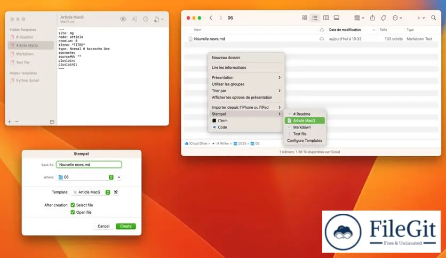Viewport: 446px width, 258px height.
Task: Click the text format icon in editor toolbar
Action: click(134, 19)
